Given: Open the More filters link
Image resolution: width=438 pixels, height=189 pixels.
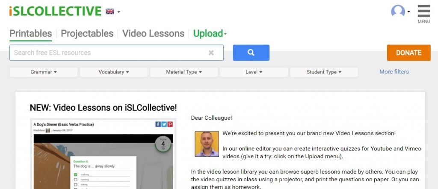Looking at the screenshot, I should click(394, 72).
